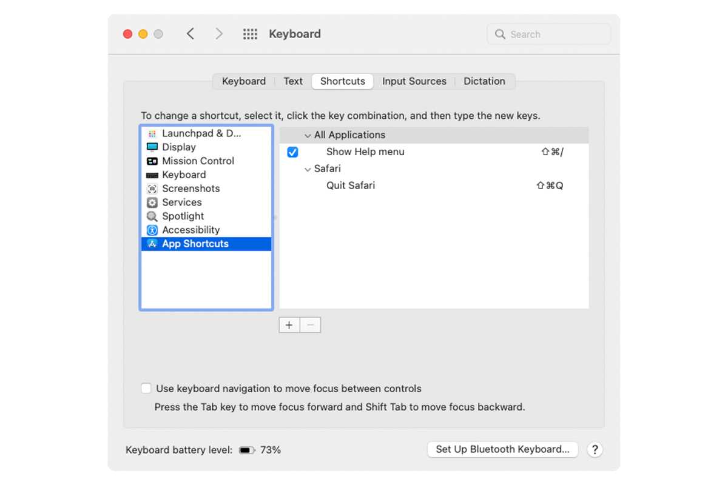Click the Display monitor icon
Image resolution: width=728 pixels, height=485 pixels.
coord(152,147)
